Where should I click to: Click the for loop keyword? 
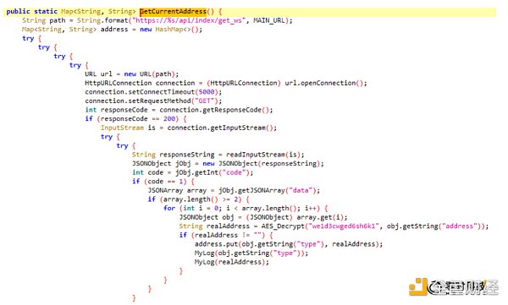tap(169, 209)
